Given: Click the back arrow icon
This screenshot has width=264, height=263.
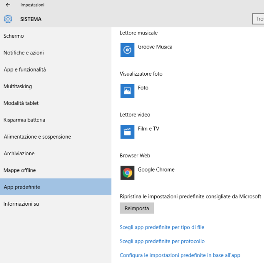Looking at the screenshot, I should click(8, 5).
